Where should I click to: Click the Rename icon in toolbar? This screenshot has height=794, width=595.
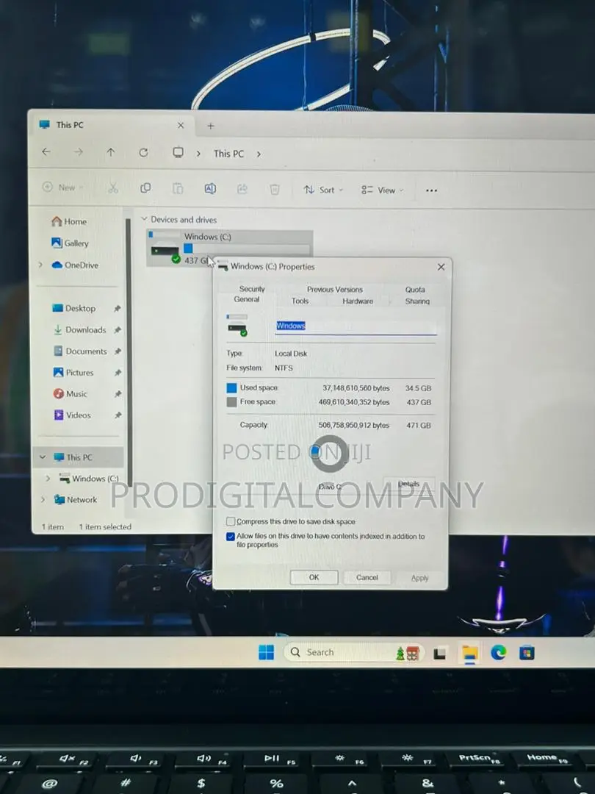[210, 189]
